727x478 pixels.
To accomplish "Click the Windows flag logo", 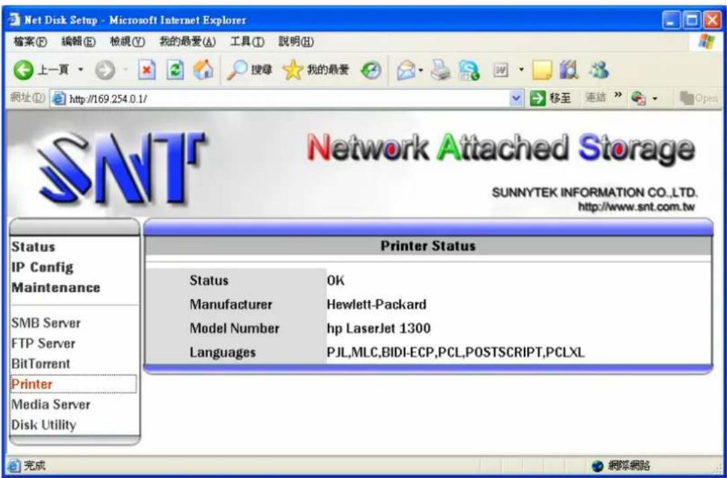I will (706, 42).
